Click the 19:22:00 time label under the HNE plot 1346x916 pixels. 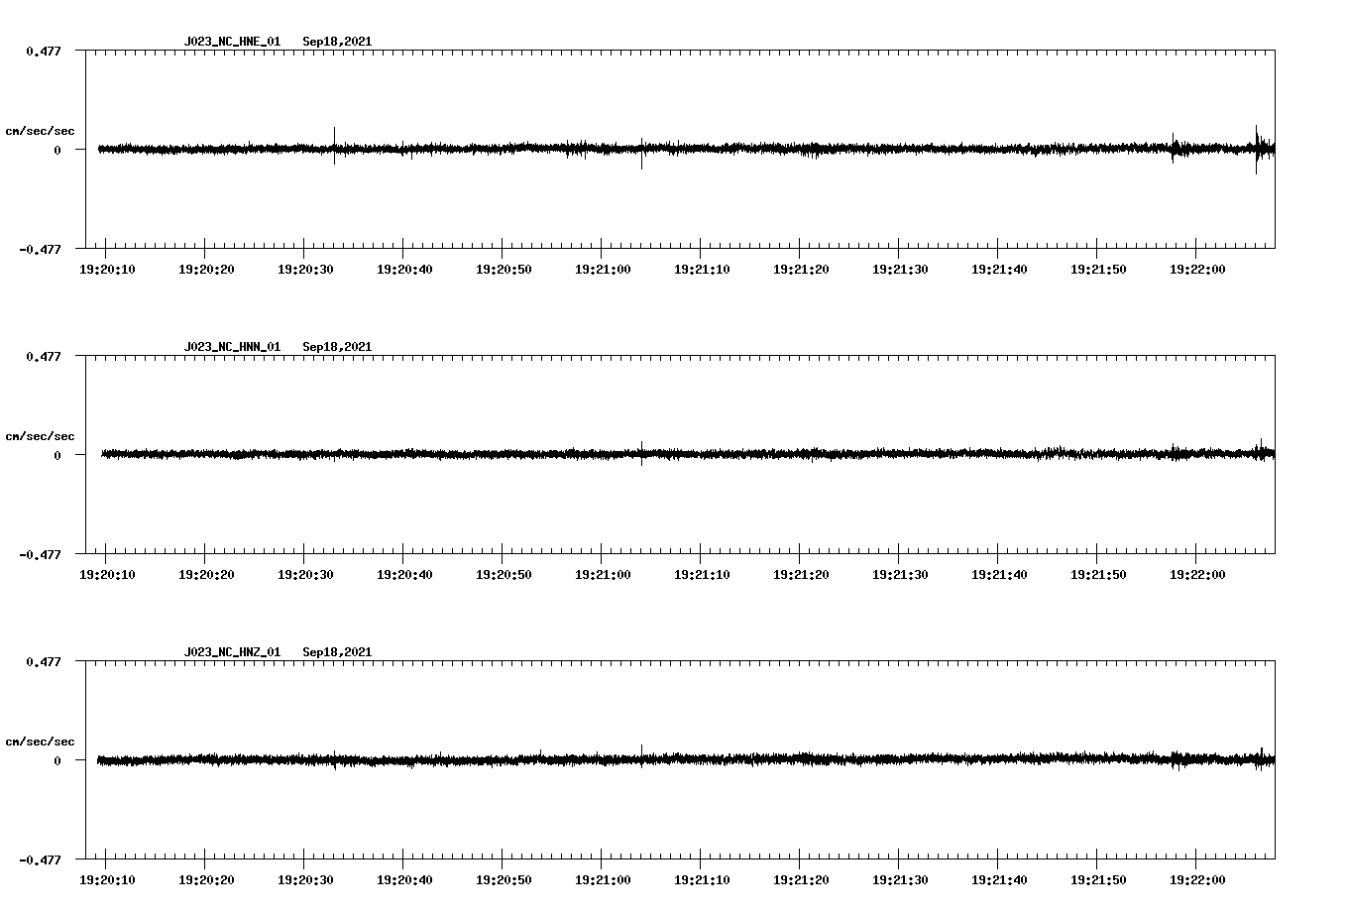(x=1197, y=270)
